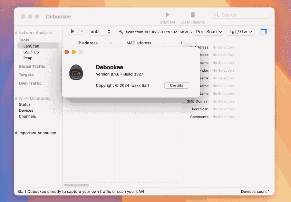This screenshot has width=291, height=202.
Task: Open the play button options chevron
Action: point(81,31)
